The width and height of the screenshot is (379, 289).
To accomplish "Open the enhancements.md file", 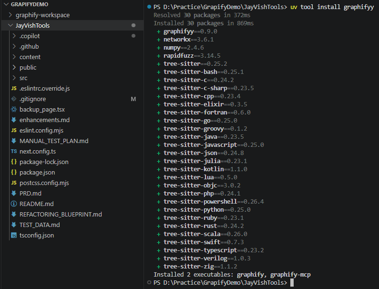I will click(44, 120).
